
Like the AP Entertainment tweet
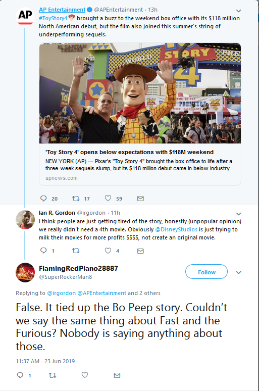pyautogui.click(x=108, y=198)
